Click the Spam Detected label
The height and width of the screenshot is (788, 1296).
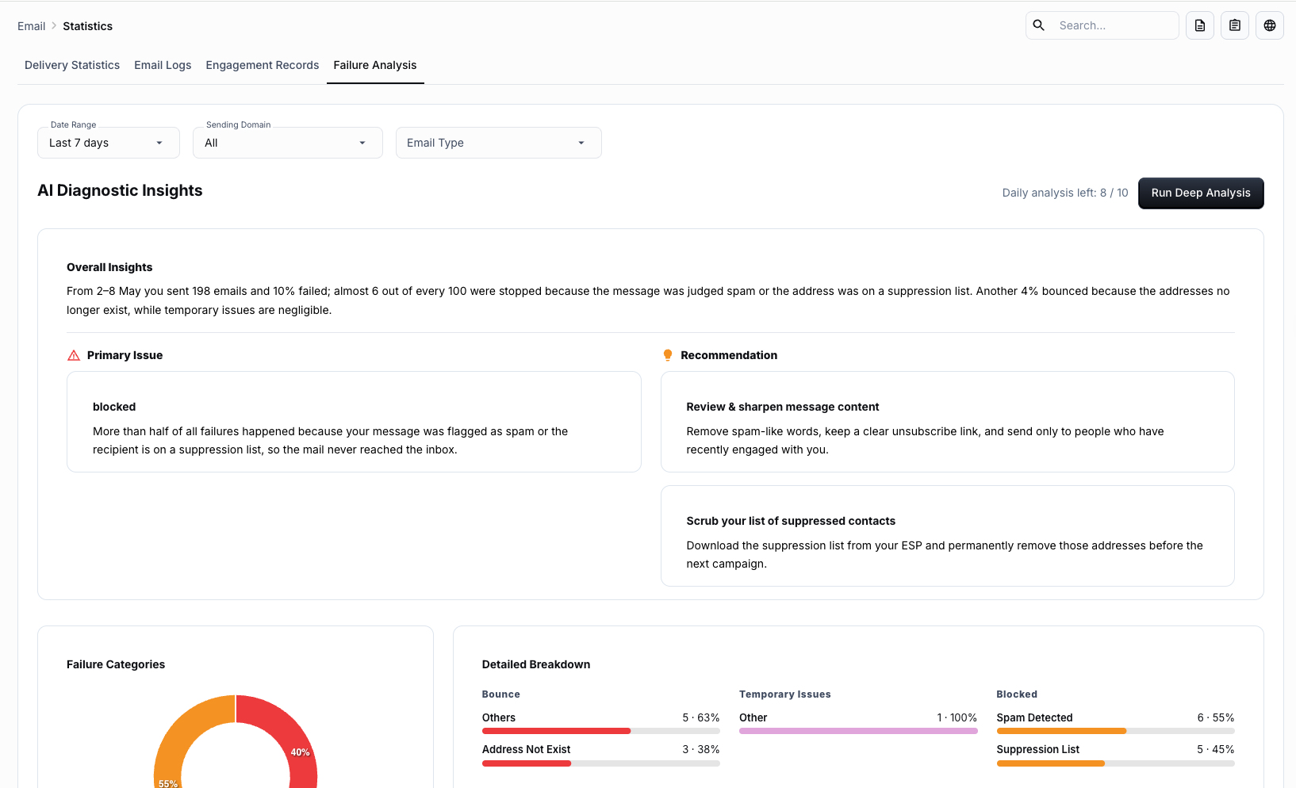(x=1035, y=717)
